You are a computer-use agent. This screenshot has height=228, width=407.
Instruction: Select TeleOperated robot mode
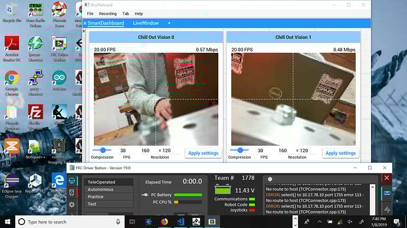109,182
